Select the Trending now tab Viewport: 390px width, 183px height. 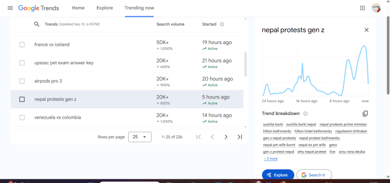139,8
